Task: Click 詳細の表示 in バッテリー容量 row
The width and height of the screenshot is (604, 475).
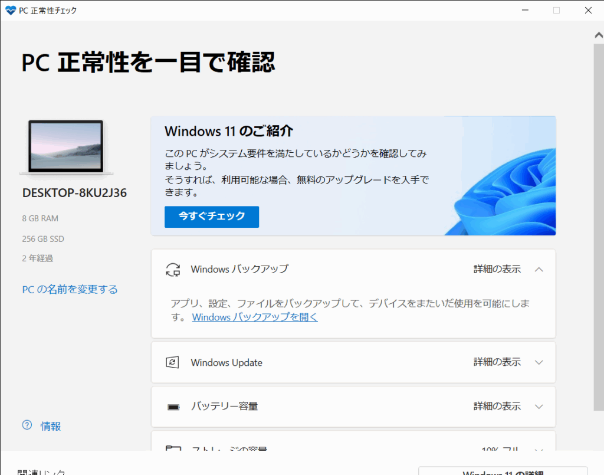Action: [x=497, y=406]
